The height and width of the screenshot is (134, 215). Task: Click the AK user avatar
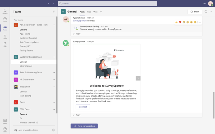(x=66, y=19)
